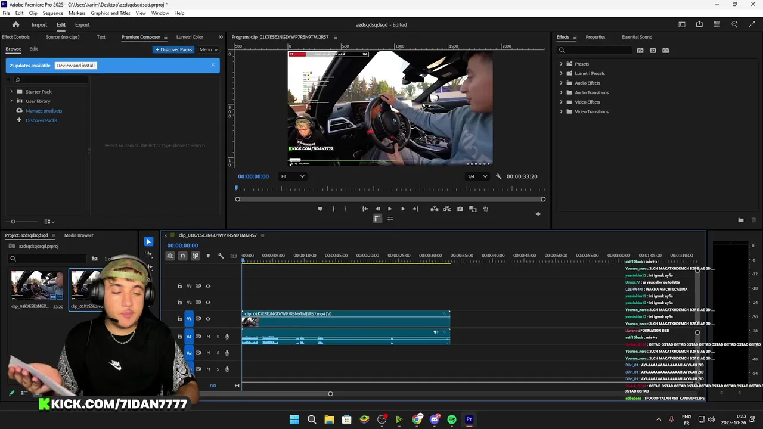Click the Lift button

point(434,209)
